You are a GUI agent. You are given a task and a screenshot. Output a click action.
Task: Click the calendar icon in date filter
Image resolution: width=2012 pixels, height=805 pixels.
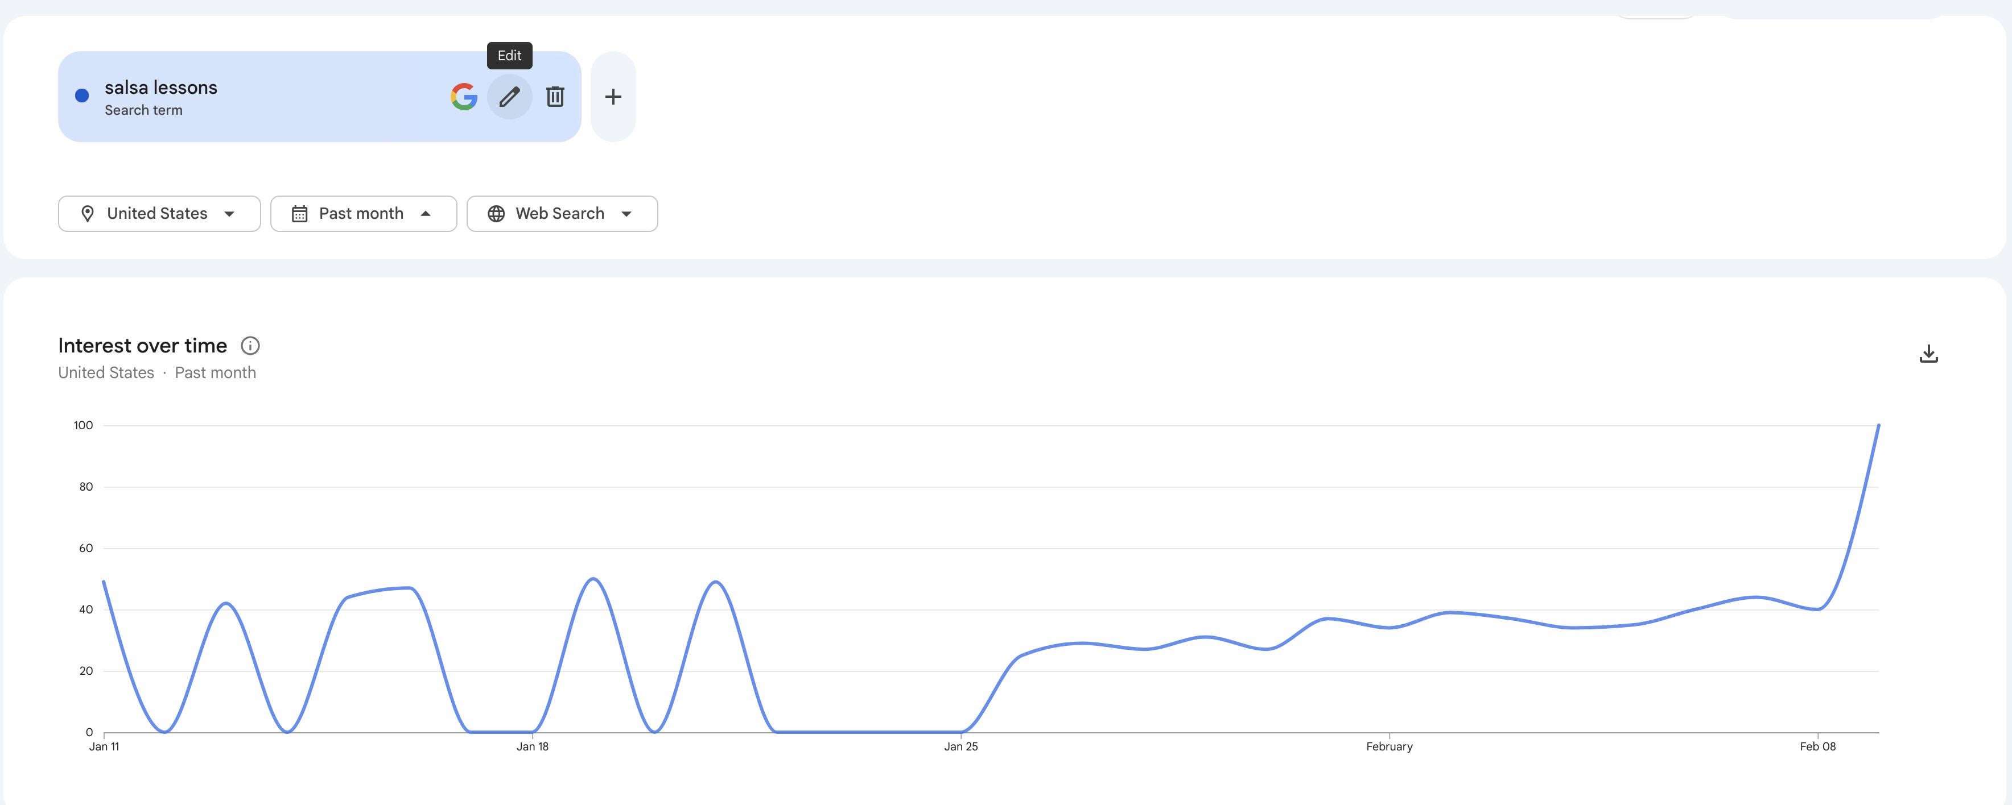pos(299,214)
